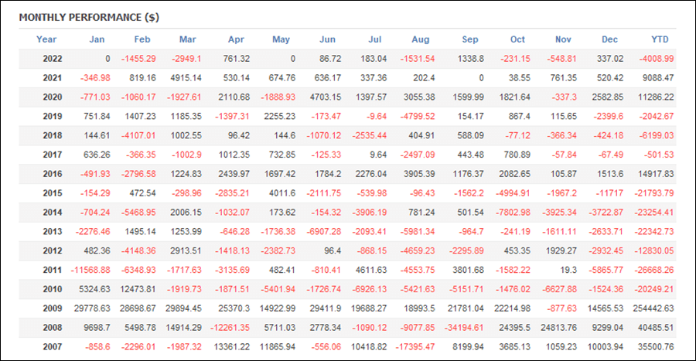Select 2009 YTD value 254442.63
This screenshot has width=696, height=361.
pyautogui.click(x=653, y=308)
